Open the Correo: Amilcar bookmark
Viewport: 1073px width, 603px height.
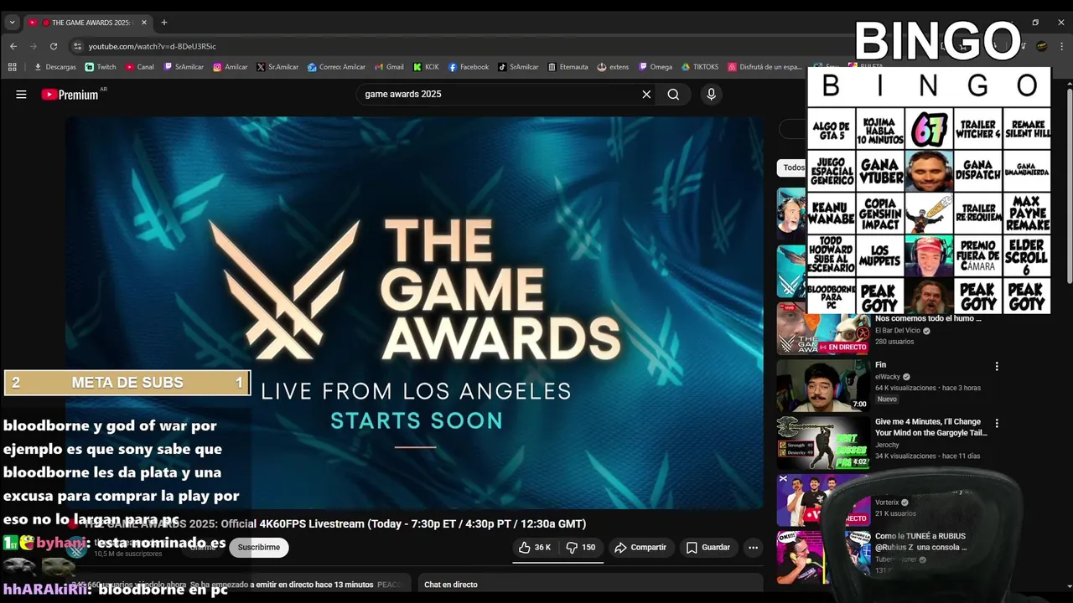[336, 67]
